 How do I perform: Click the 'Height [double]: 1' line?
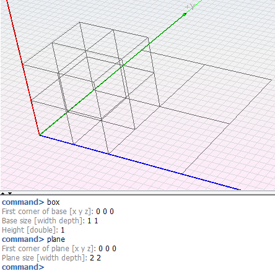(33, 230)
